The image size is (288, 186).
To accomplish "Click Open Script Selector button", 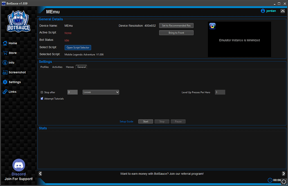I will 78,48.
